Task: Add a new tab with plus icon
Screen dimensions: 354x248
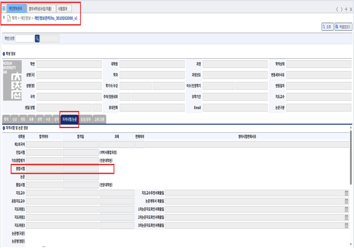Action: pos(346,9)
